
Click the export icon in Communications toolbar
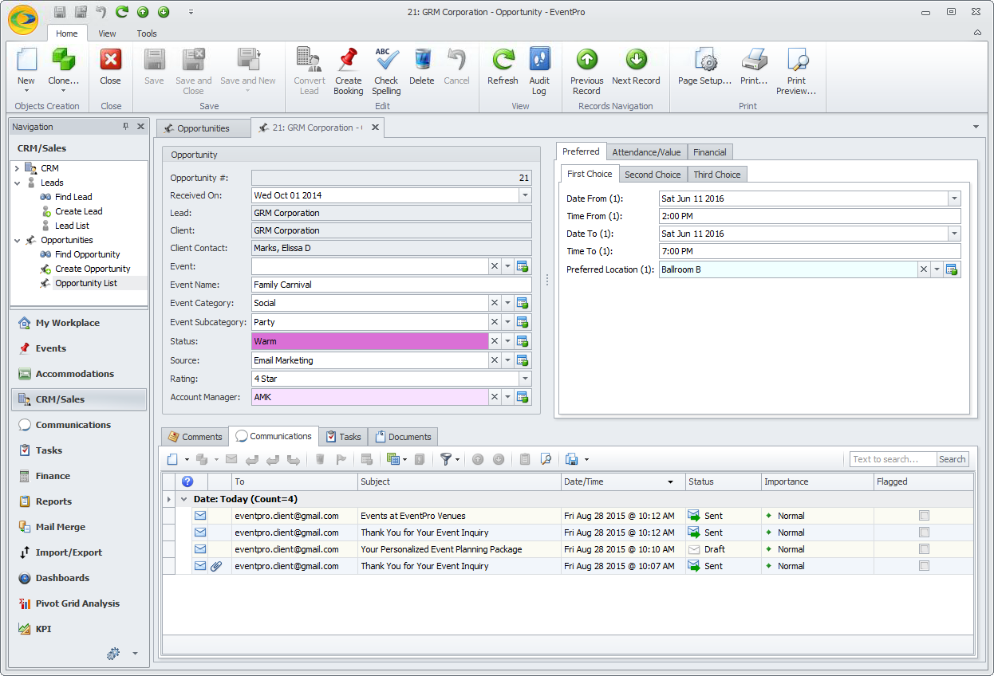click(571, 459)
